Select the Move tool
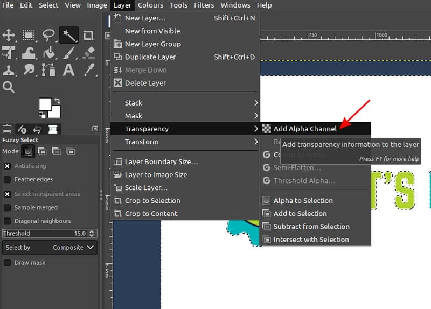Screen dimensions: 431x309 (x=9, y=36)
